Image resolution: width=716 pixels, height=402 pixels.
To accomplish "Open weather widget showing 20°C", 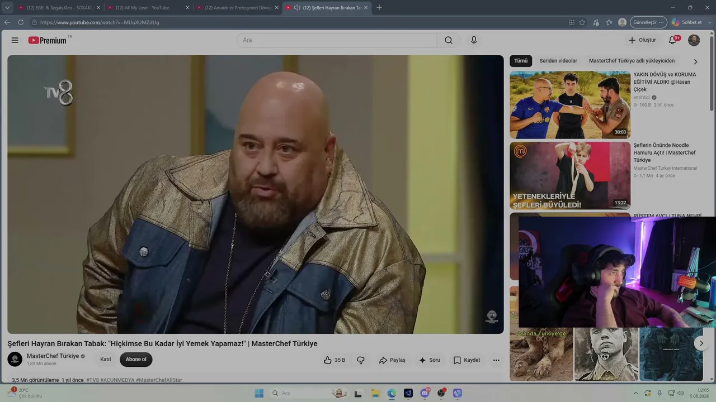I will 25,393.
